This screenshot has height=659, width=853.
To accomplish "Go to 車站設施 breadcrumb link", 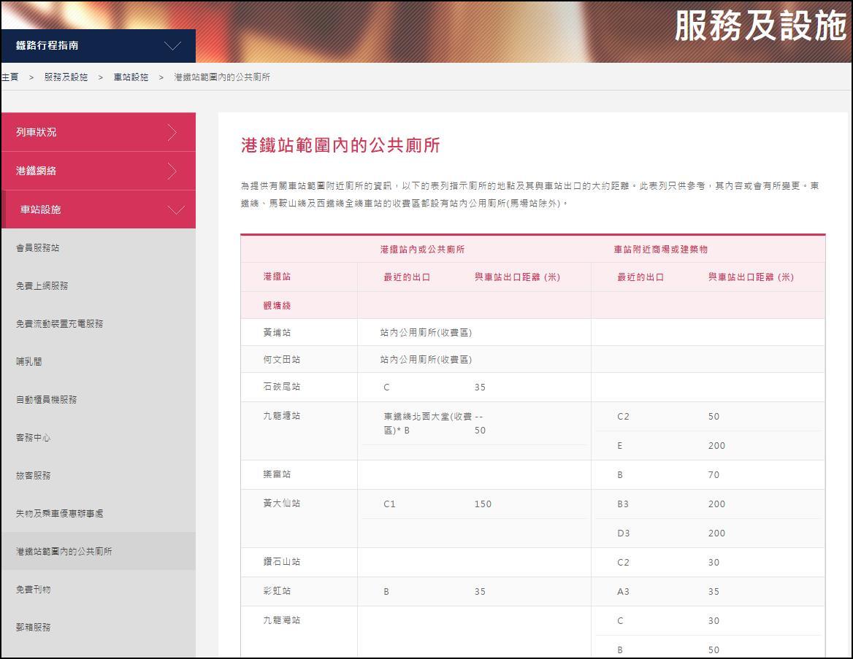I will point(131,77).
